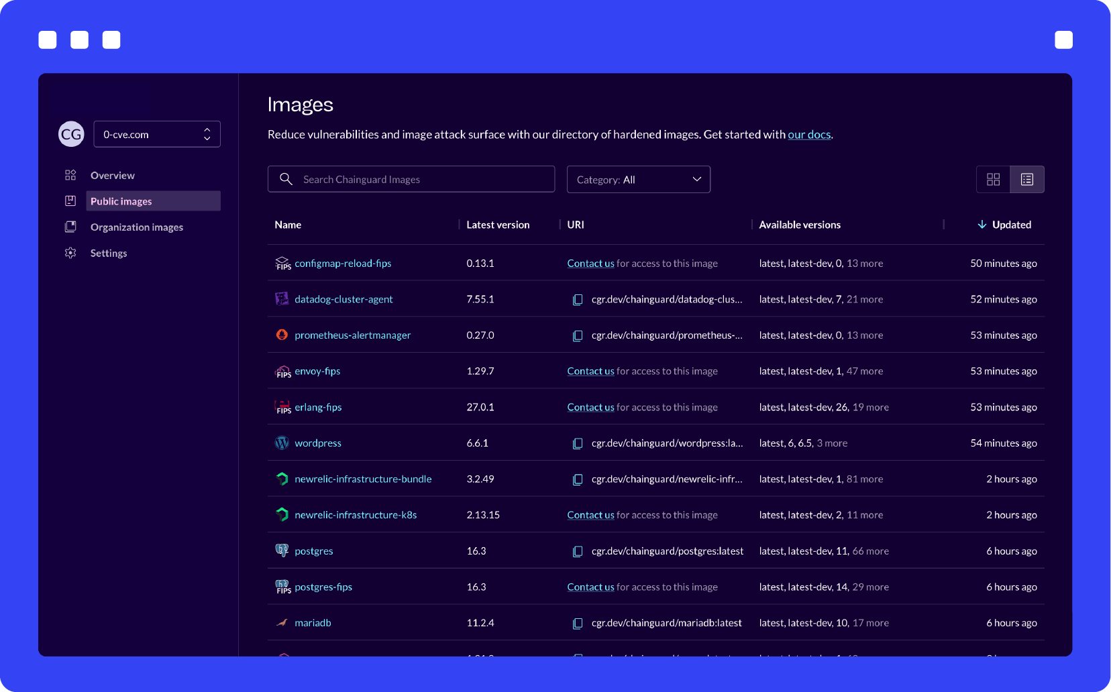Click the mariadb seal logo icon
Viewport: 1111px width, 692px height.
[x=282, y=623]
